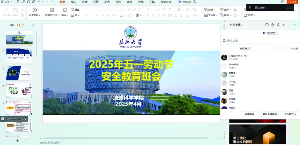Viewport: 300px width, 145px height.
Task: Click the Save icon in the quick access bar
Action: coord(18,2)
